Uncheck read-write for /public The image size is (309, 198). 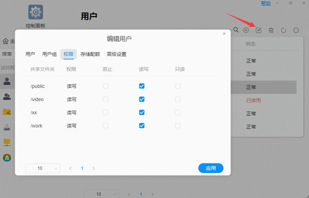pos(142,86)
